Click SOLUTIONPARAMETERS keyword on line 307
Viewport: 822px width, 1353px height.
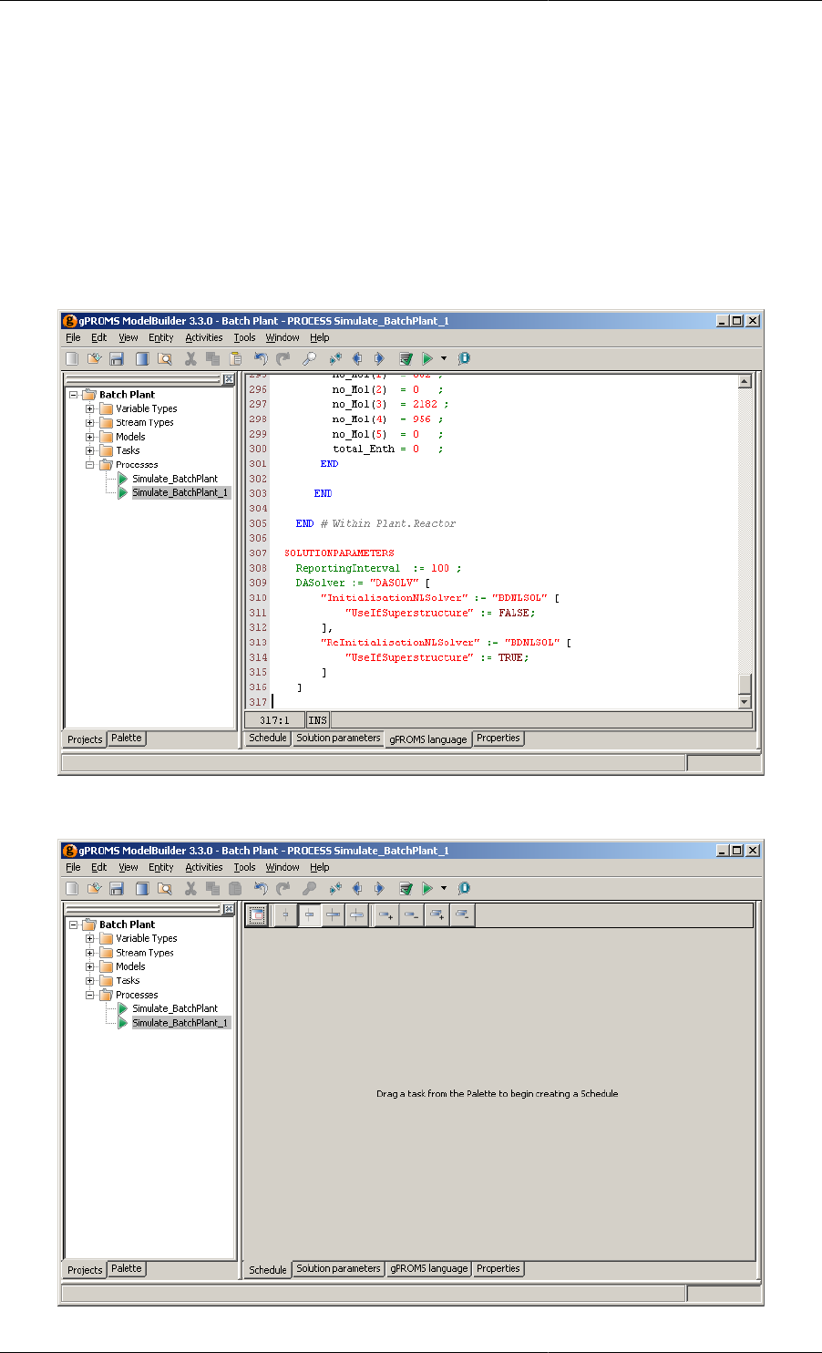click(x=339, y=553)
